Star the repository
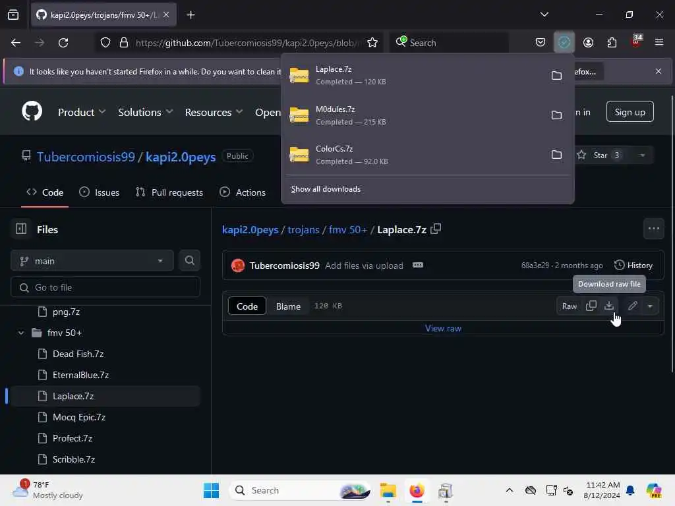Screen dimensions: 675x506 (x=599, y=155)
